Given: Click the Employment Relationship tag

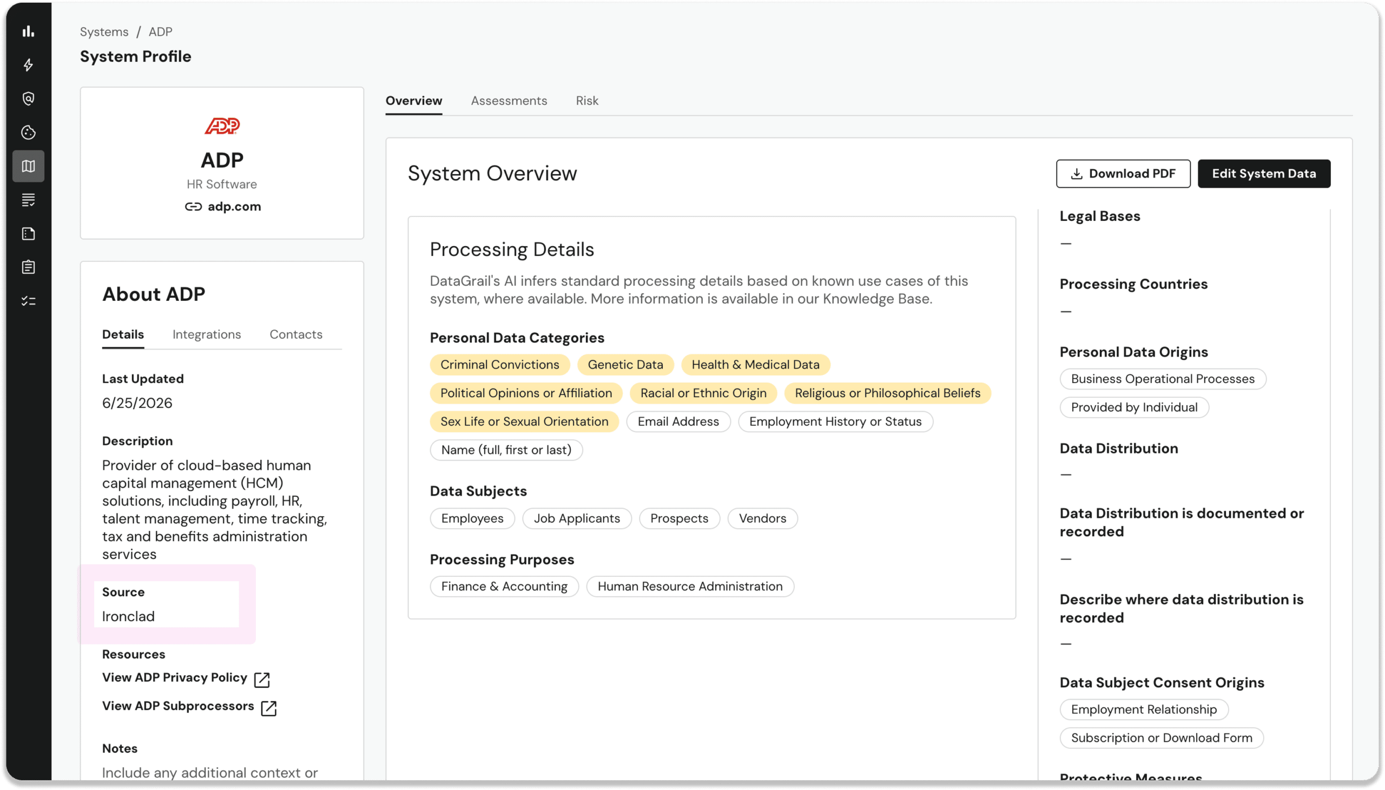Looking at the screenshot, I should click(1143, 709).
